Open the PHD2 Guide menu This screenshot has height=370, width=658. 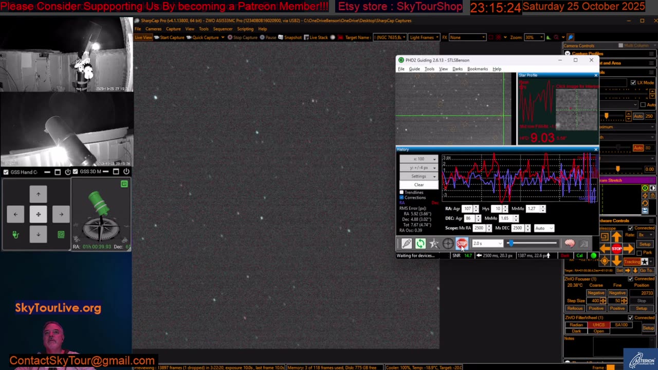[414, 69]
